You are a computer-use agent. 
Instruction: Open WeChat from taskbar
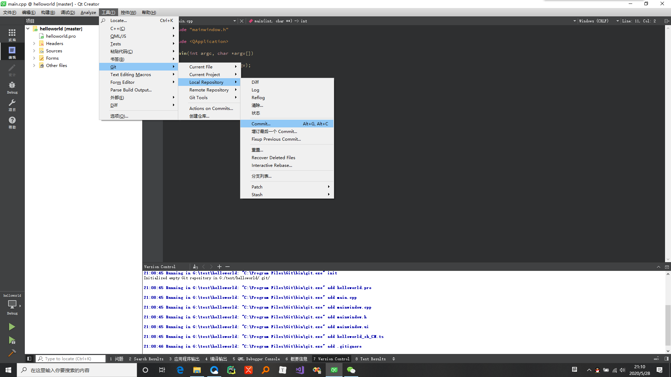(x=351, y=370)
